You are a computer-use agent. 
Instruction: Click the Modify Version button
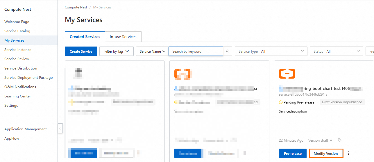(x=326, y=153)
